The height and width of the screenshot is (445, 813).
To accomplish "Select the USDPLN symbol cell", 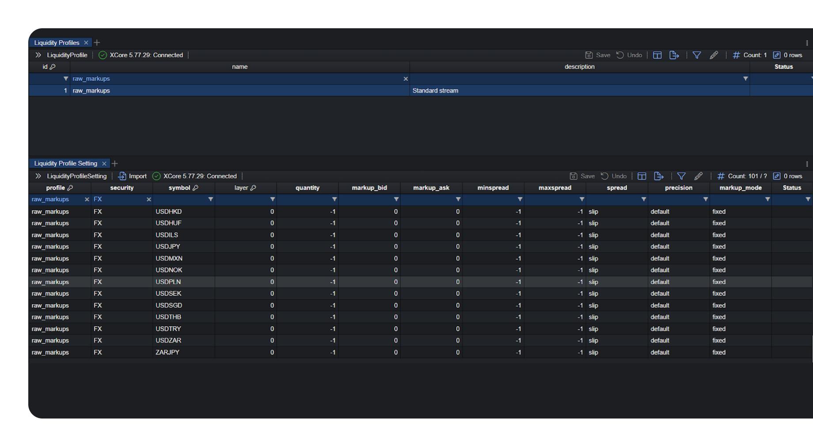I will click(184, 282).
